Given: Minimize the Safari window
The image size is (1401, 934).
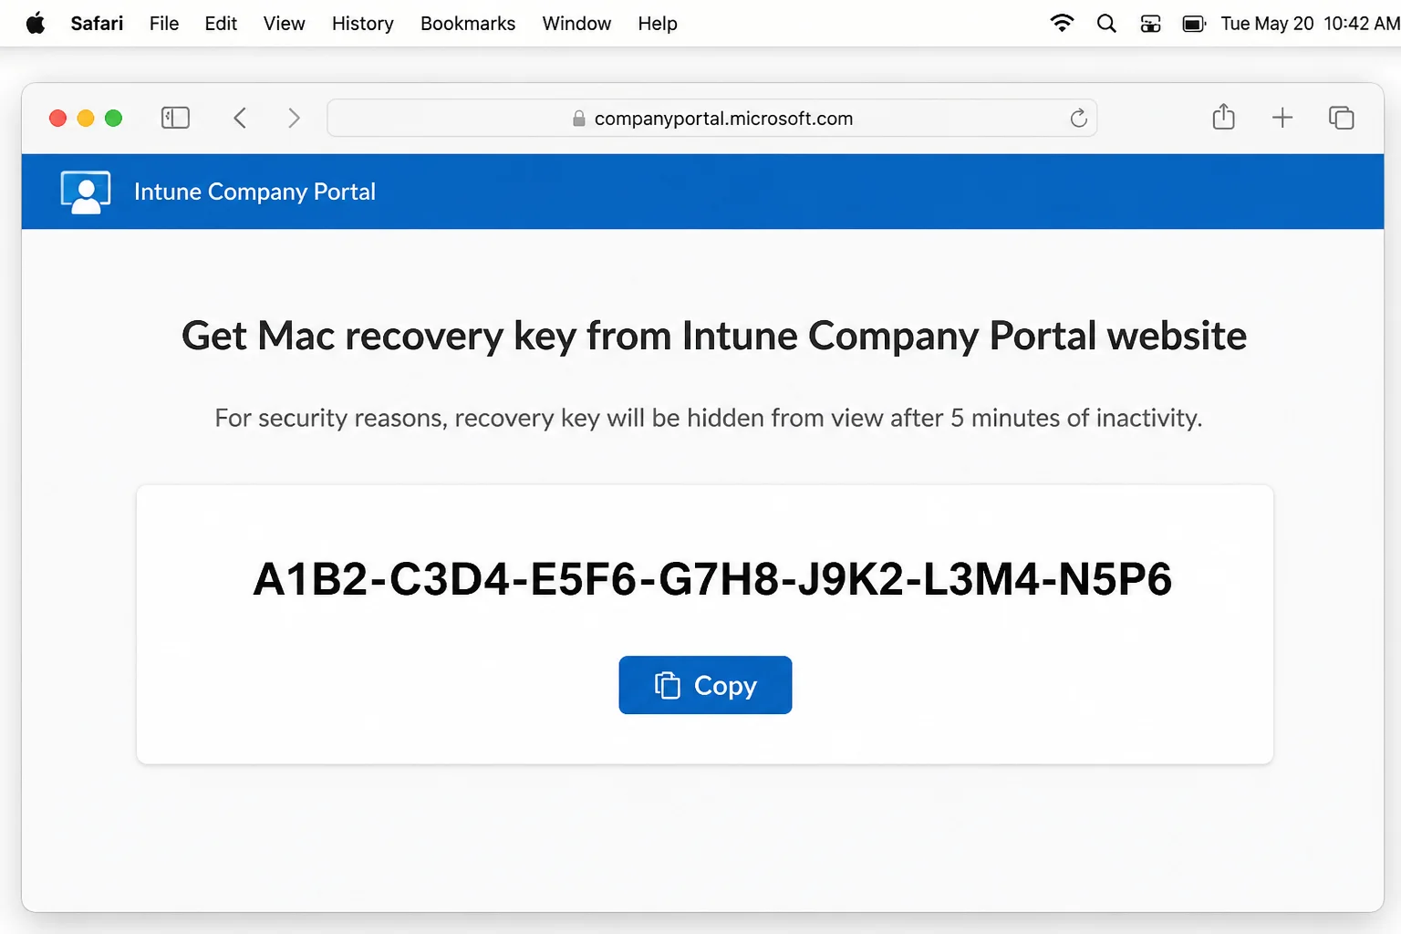Looking at the screenshot, I should pos(86,118).
